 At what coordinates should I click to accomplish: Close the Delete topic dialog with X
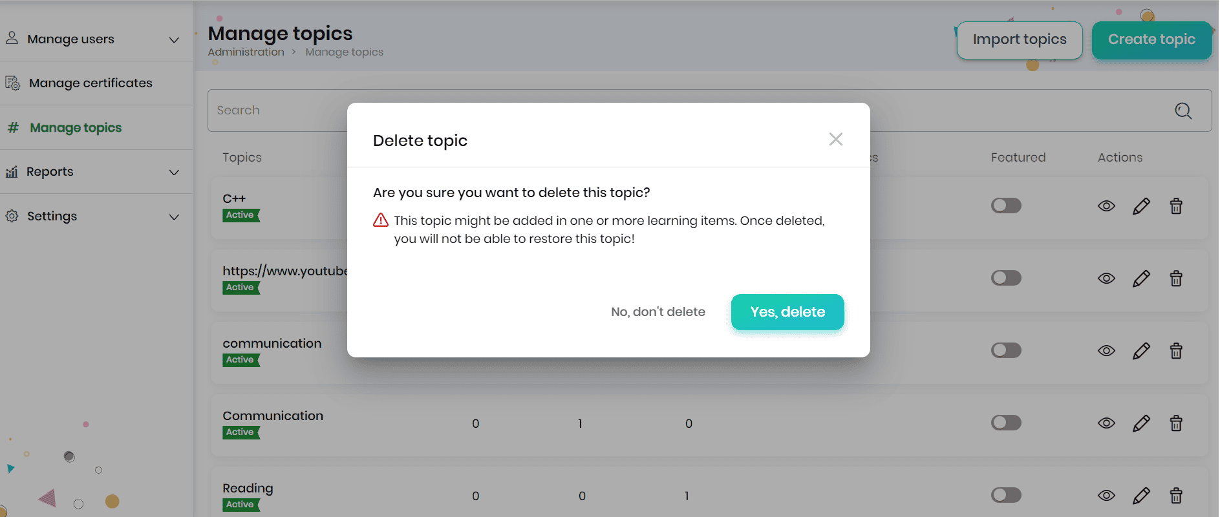click(835, 140)
